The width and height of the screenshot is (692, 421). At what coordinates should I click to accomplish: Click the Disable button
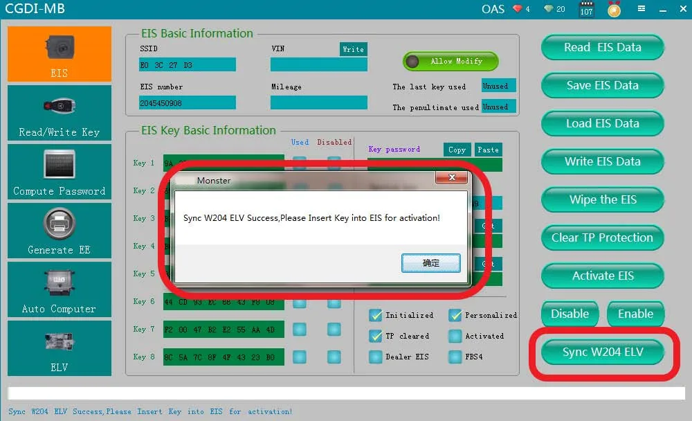click(570, 314)
